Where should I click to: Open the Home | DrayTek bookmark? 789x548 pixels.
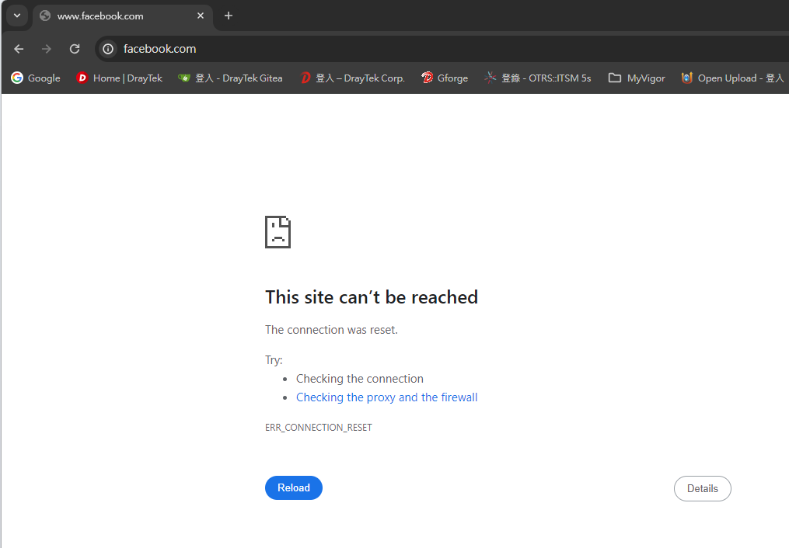click(120, 78)
